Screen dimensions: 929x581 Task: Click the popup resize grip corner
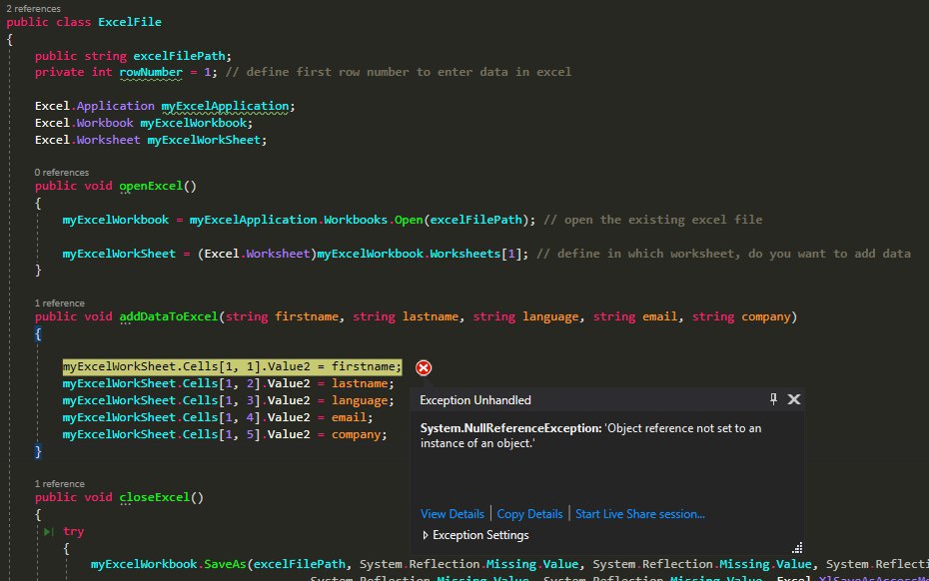(797, 547)
